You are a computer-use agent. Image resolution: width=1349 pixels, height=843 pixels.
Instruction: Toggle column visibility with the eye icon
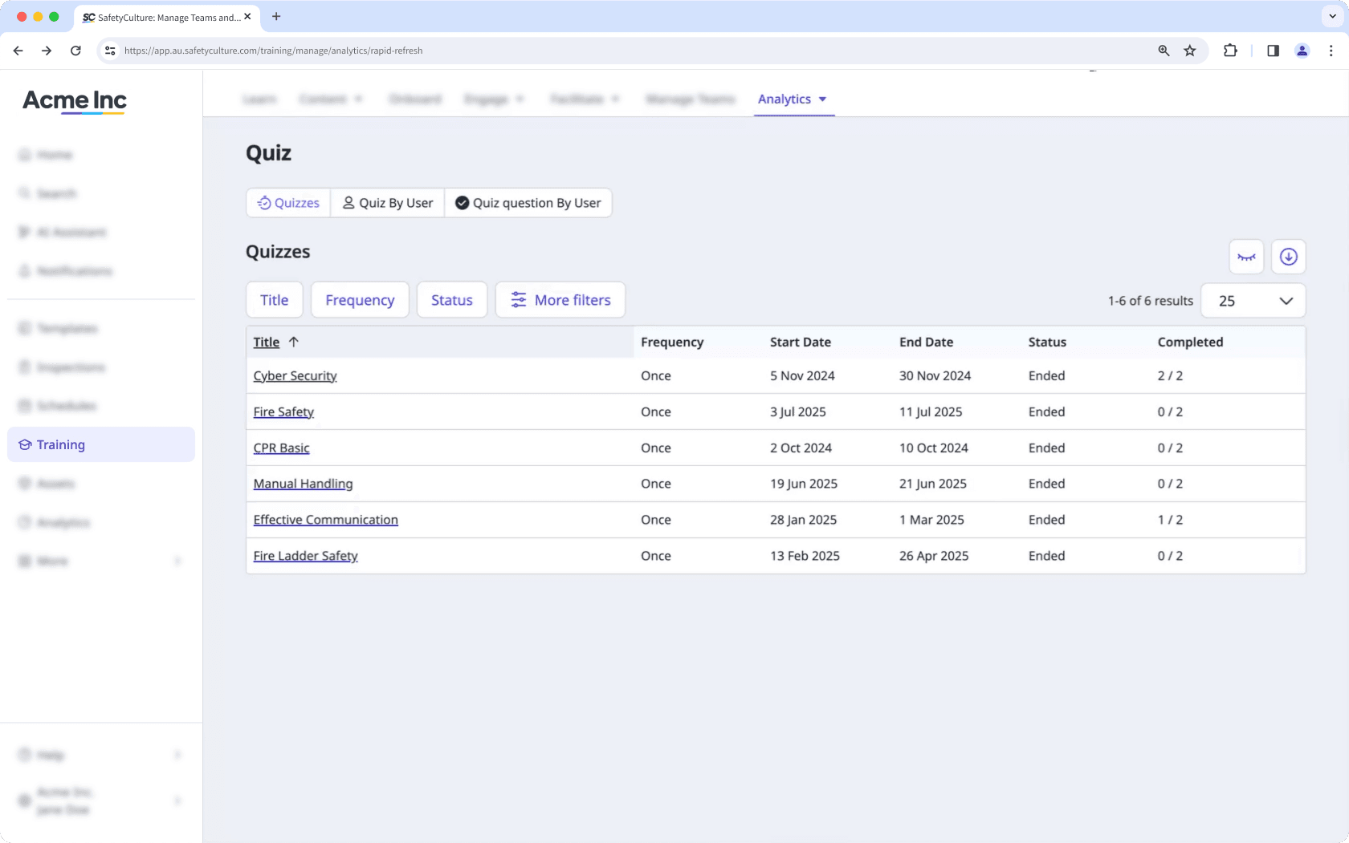pyautogui.click(x=1246, y=257)
